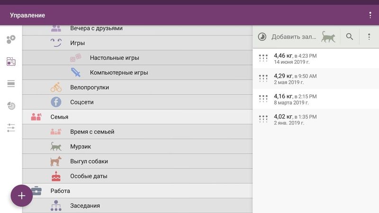This screenshot has height=213, width=379.
Task: Open the pie chart statistics sidebar icon
Action: 11,106
